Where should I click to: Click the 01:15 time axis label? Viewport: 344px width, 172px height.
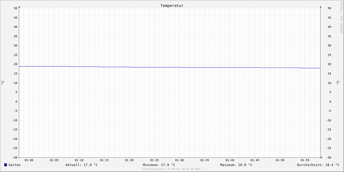(x=104, y=160)
